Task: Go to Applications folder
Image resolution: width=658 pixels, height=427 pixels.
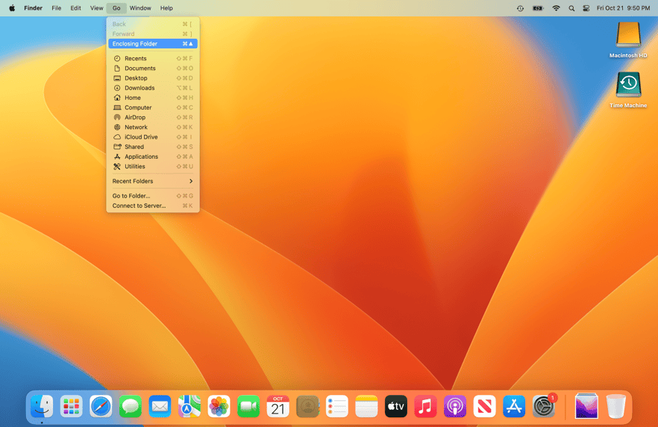Action: tap(153, 156)
